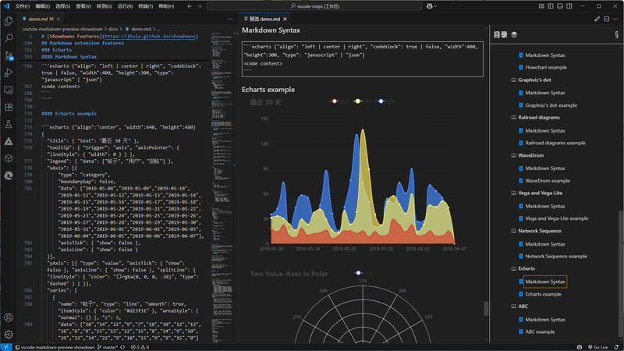Click the remote window icon in status bar
Screen dimensions: 624x351
(x=6, y=347)
